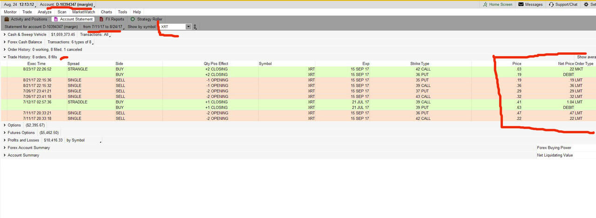
Task: Click the $1,059,373.45 cash balance value
Action: 63,34
